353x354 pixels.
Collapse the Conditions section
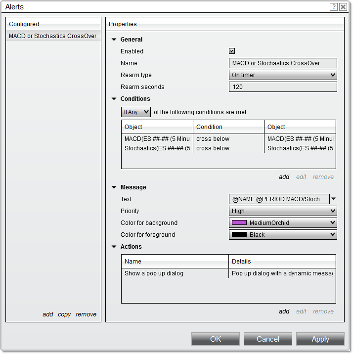click(114, 99)
